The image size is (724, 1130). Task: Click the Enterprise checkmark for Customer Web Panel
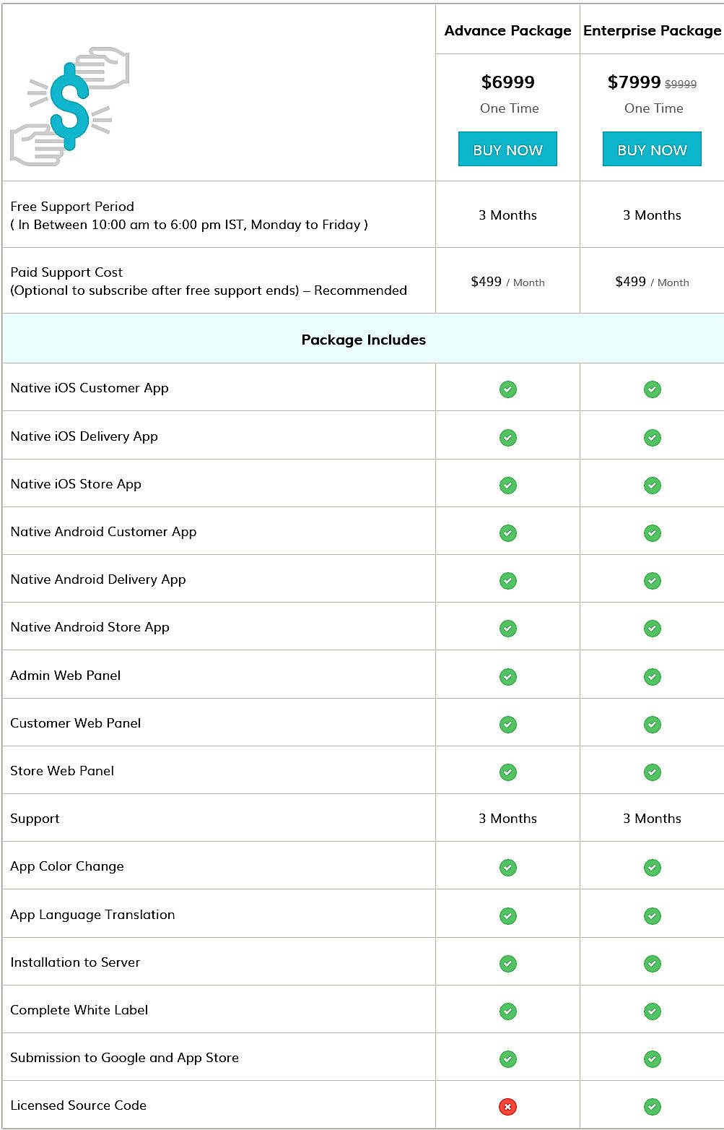pos(653,724)
